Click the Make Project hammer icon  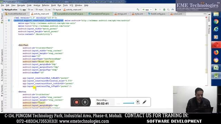pyautogui.click(x=138, y=10)
